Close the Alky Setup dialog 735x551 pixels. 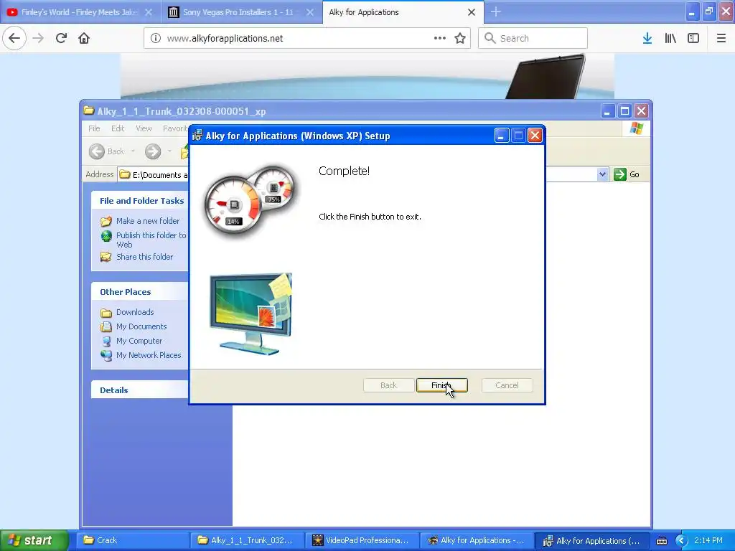(x=535, y=136)
